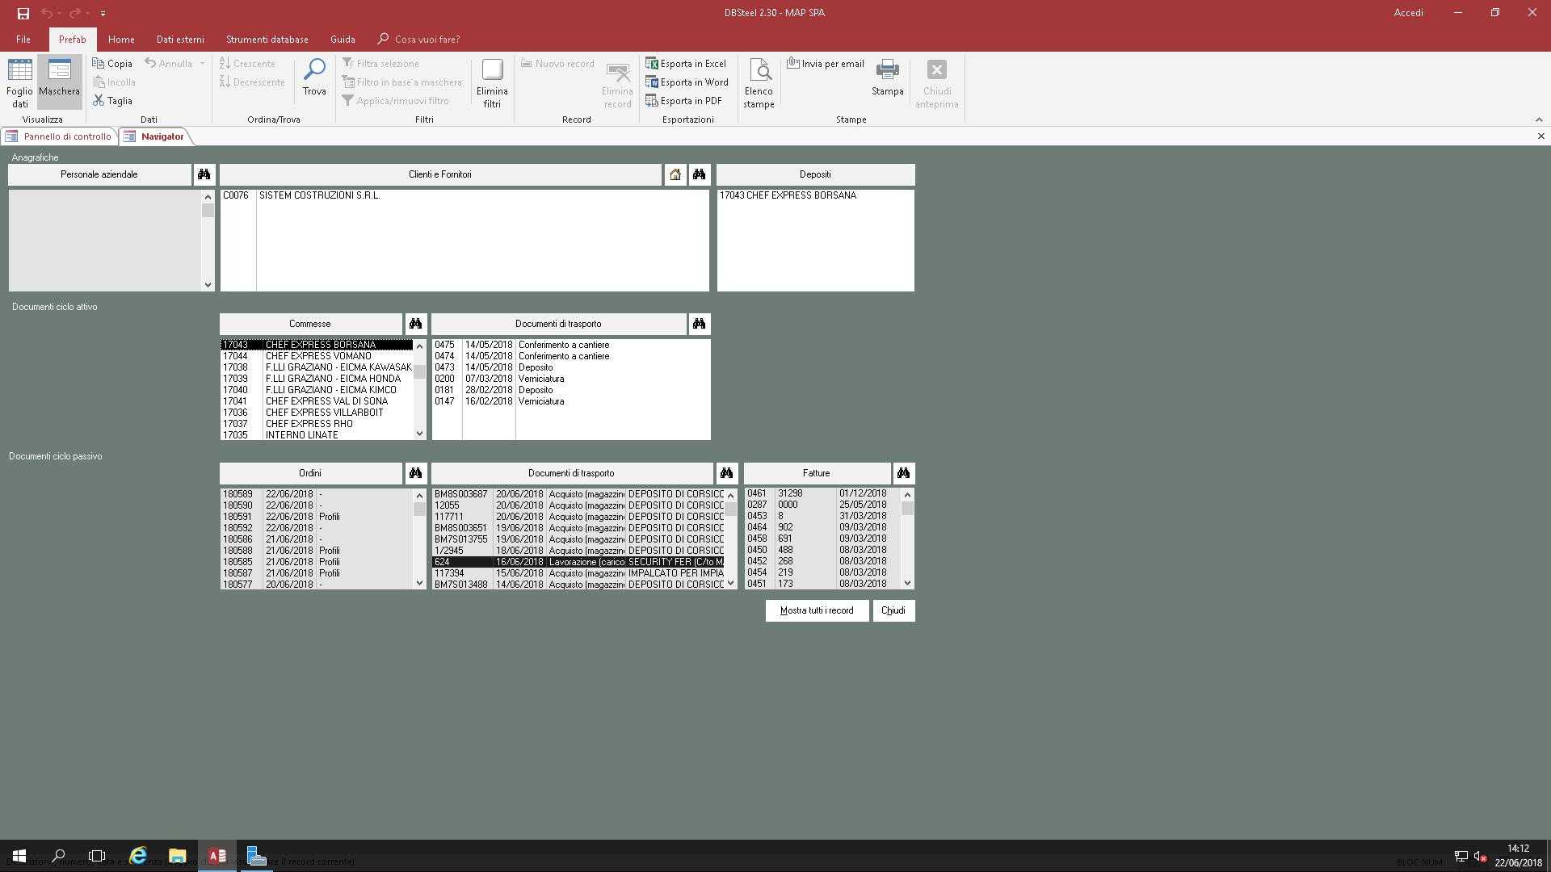Click binoculars search beside Fatture

[903, 473]
